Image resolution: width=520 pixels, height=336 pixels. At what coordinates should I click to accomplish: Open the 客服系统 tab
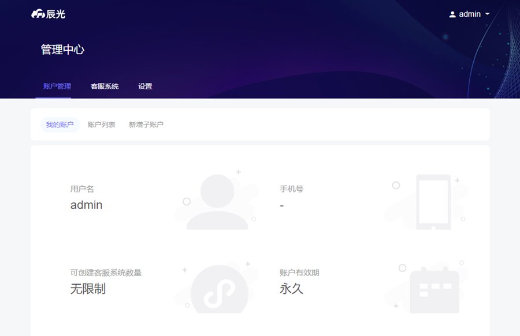click(x=105, y=86)
